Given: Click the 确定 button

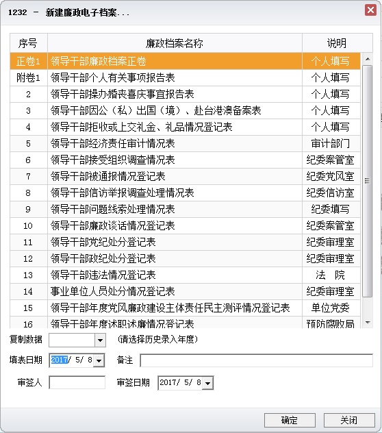Looking at the screenshot, I should (290, 420).
